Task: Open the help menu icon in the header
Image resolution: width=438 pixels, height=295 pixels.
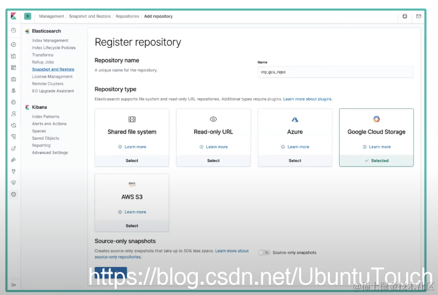Action: (404, 16)
